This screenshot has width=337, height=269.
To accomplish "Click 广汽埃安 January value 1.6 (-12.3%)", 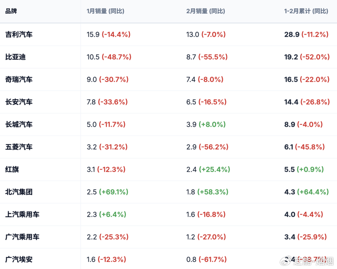I will click(106, 259).
